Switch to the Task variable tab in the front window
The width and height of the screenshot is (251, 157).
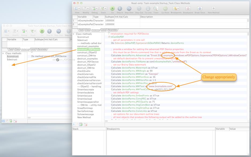81,30
